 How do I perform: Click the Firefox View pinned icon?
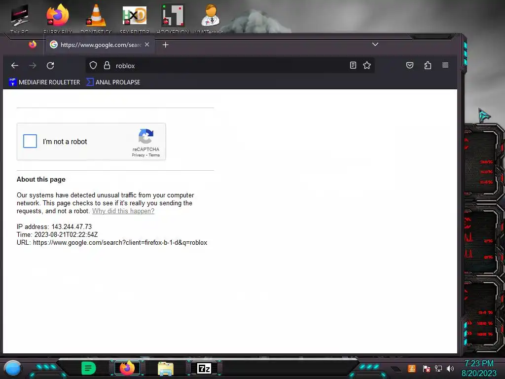pos(33,44)
